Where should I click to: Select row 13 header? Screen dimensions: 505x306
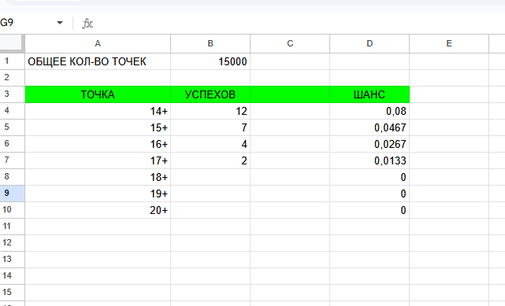(13, 260)
